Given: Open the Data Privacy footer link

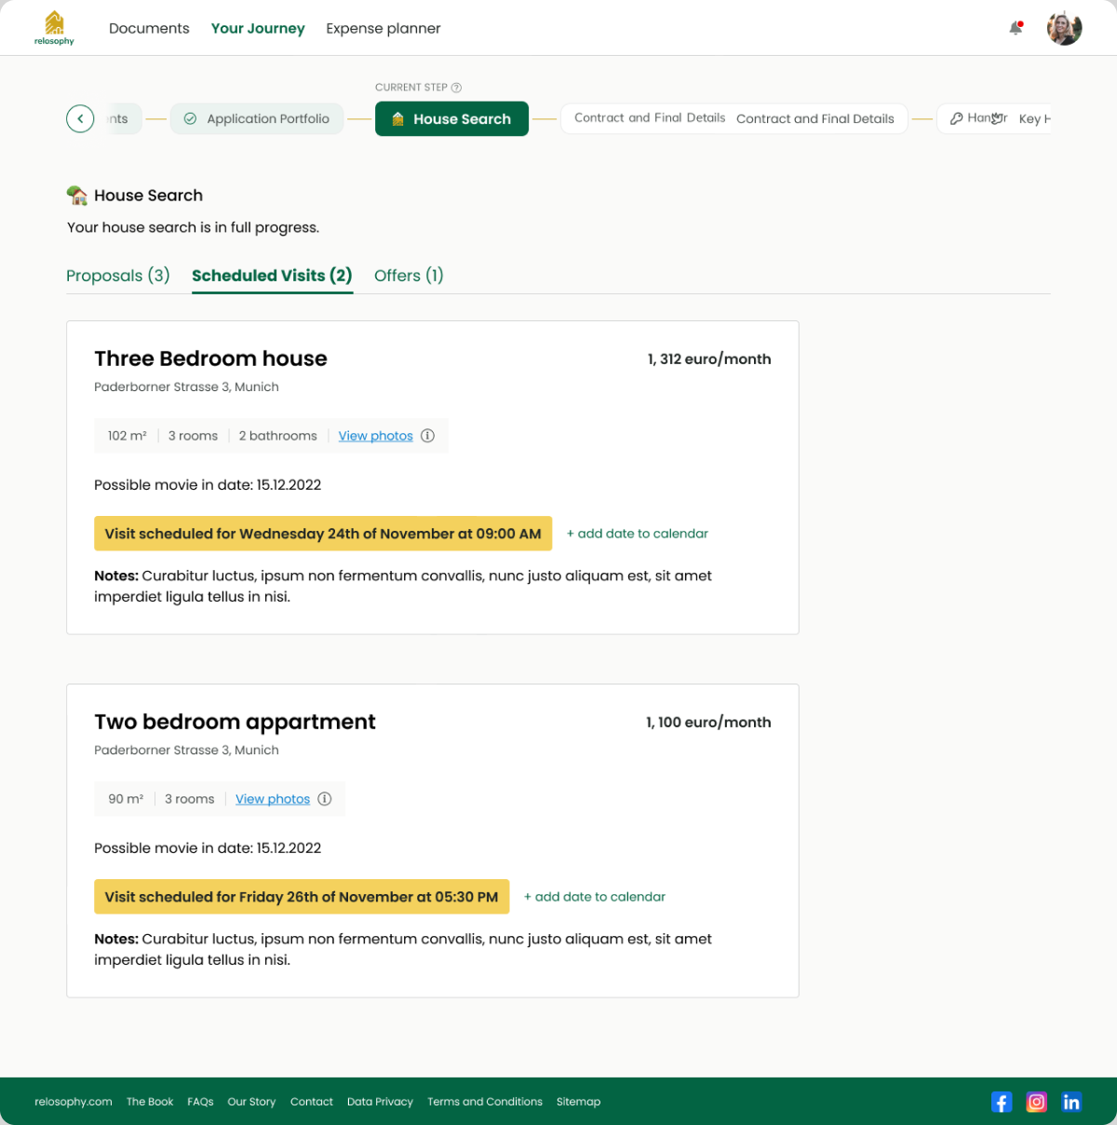Looking at the screenshot, I should [380, 1102].
